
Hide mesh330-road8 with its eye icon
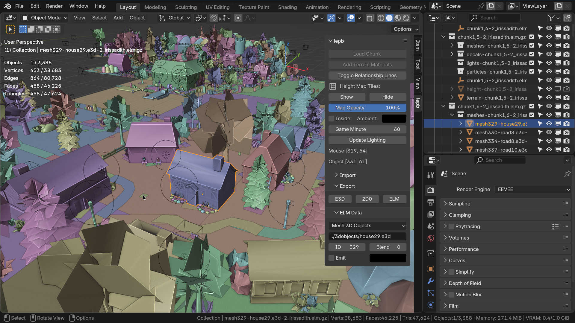coord(549,132)
